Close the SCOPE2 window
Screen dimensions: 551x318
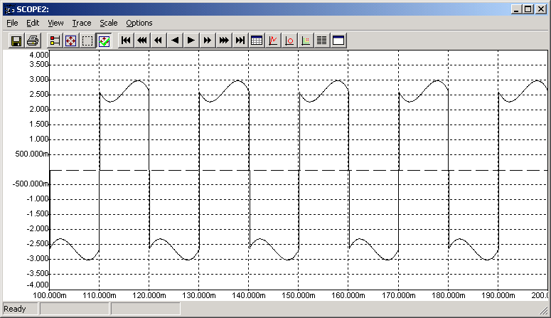click(x=541, y=9)
